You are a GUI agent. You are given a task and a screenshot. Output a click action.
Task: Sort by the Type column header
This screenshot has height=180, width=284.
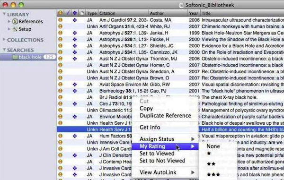(x=92, y=13)
